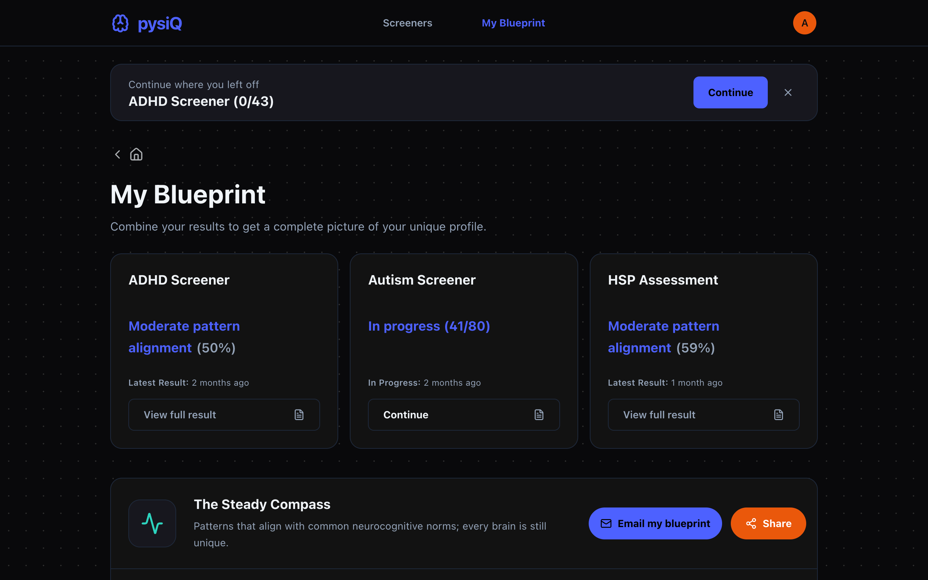The width and height of the screenshot is (928, 580).
Task: Click ADHD 'Moderate pattern alignment (50%)' text
Action: (184, 337)
